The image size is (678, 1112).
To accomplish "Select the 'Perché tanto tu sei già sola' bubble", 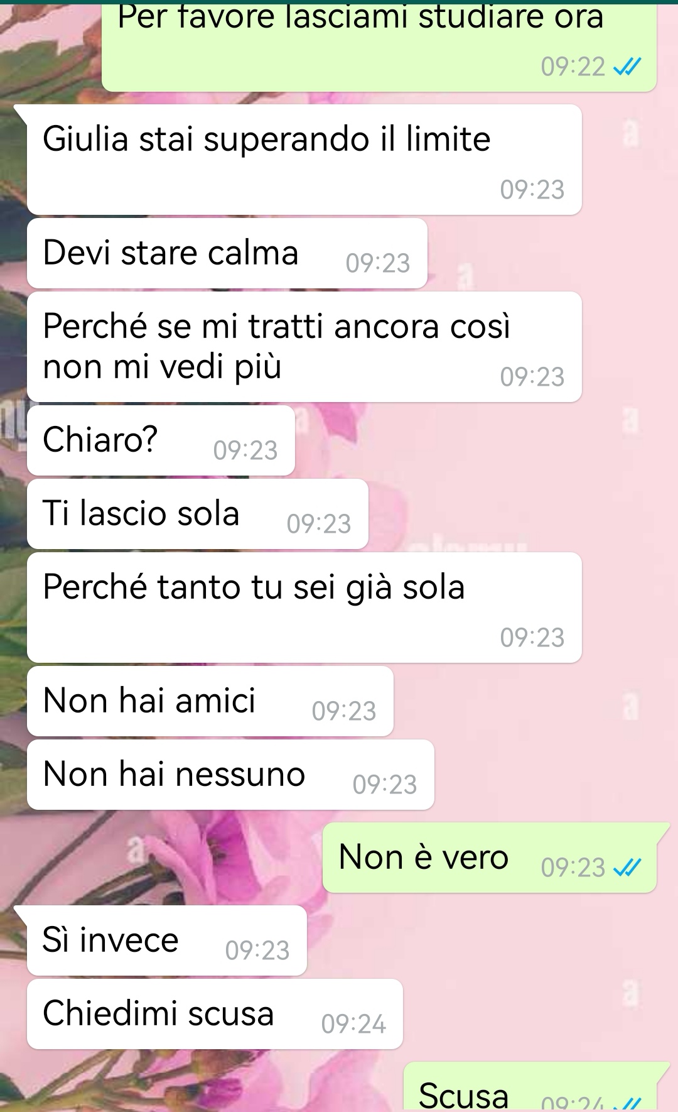I will pyautogui.click(x=304, y=608).
